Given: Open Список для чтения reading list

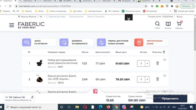Looking at the screenshot, I should [184, 11].
